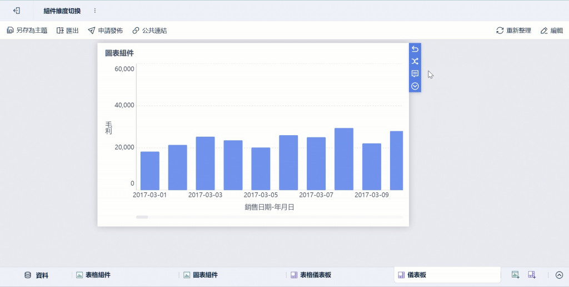Click the bar for 2017-03-07
This screenshot has height=287, width=569.
pyautogui.click(x=316, y=164)
